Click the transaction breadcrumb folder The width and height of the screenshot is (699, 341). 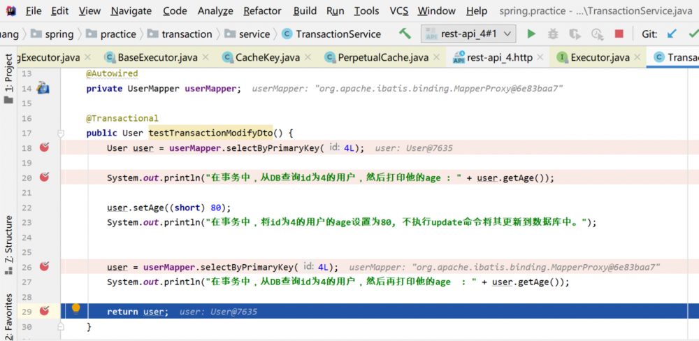pos(180,34)
